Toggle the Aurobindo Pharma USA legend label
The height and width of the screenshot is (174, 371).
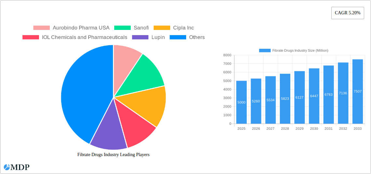81,28
